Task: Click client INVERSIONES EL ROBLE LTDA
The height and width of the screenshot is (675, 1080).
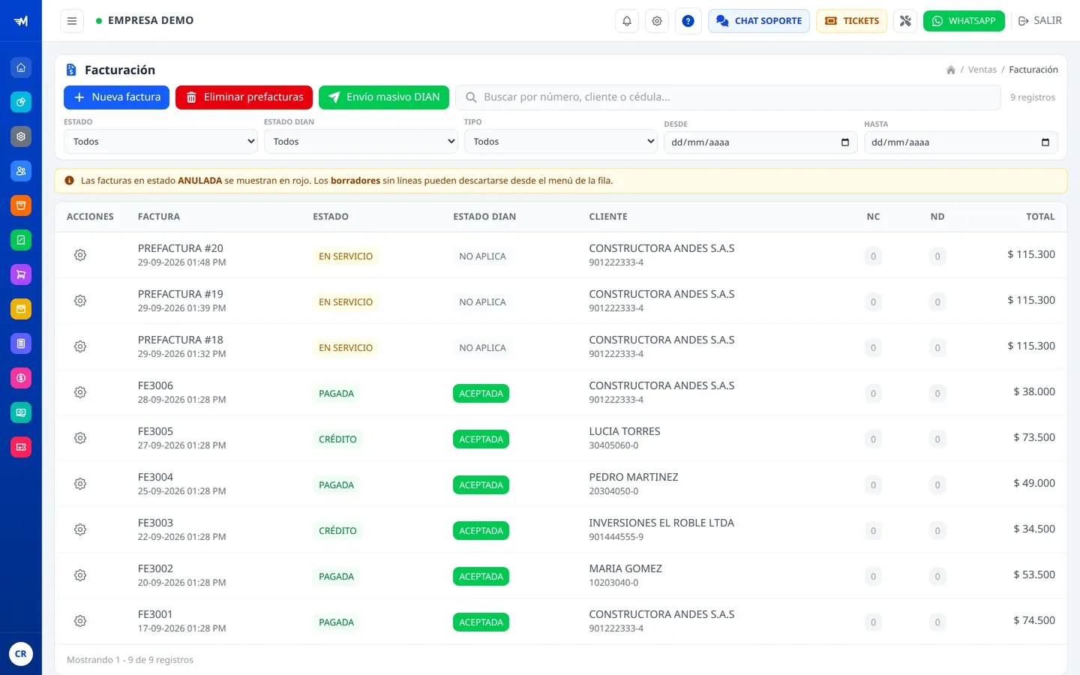Action: click(661, 523)
